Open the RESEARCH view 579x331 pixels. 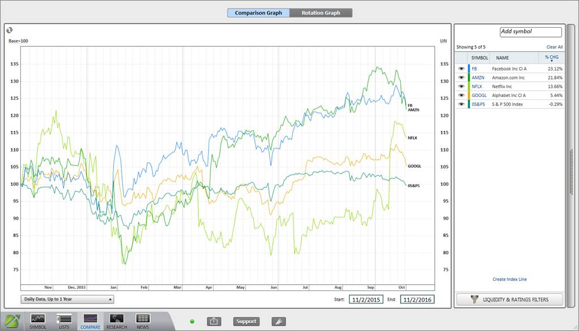coord(116,321)
